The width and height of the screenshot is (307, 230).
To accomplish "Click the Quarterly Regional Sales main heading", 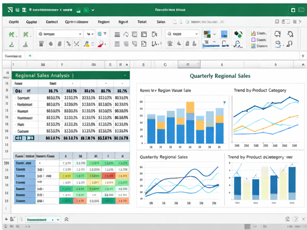I will 220,76.
